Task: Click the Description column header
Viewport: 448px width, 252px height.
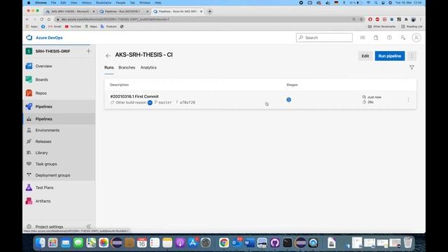Action: pos(120,85)
